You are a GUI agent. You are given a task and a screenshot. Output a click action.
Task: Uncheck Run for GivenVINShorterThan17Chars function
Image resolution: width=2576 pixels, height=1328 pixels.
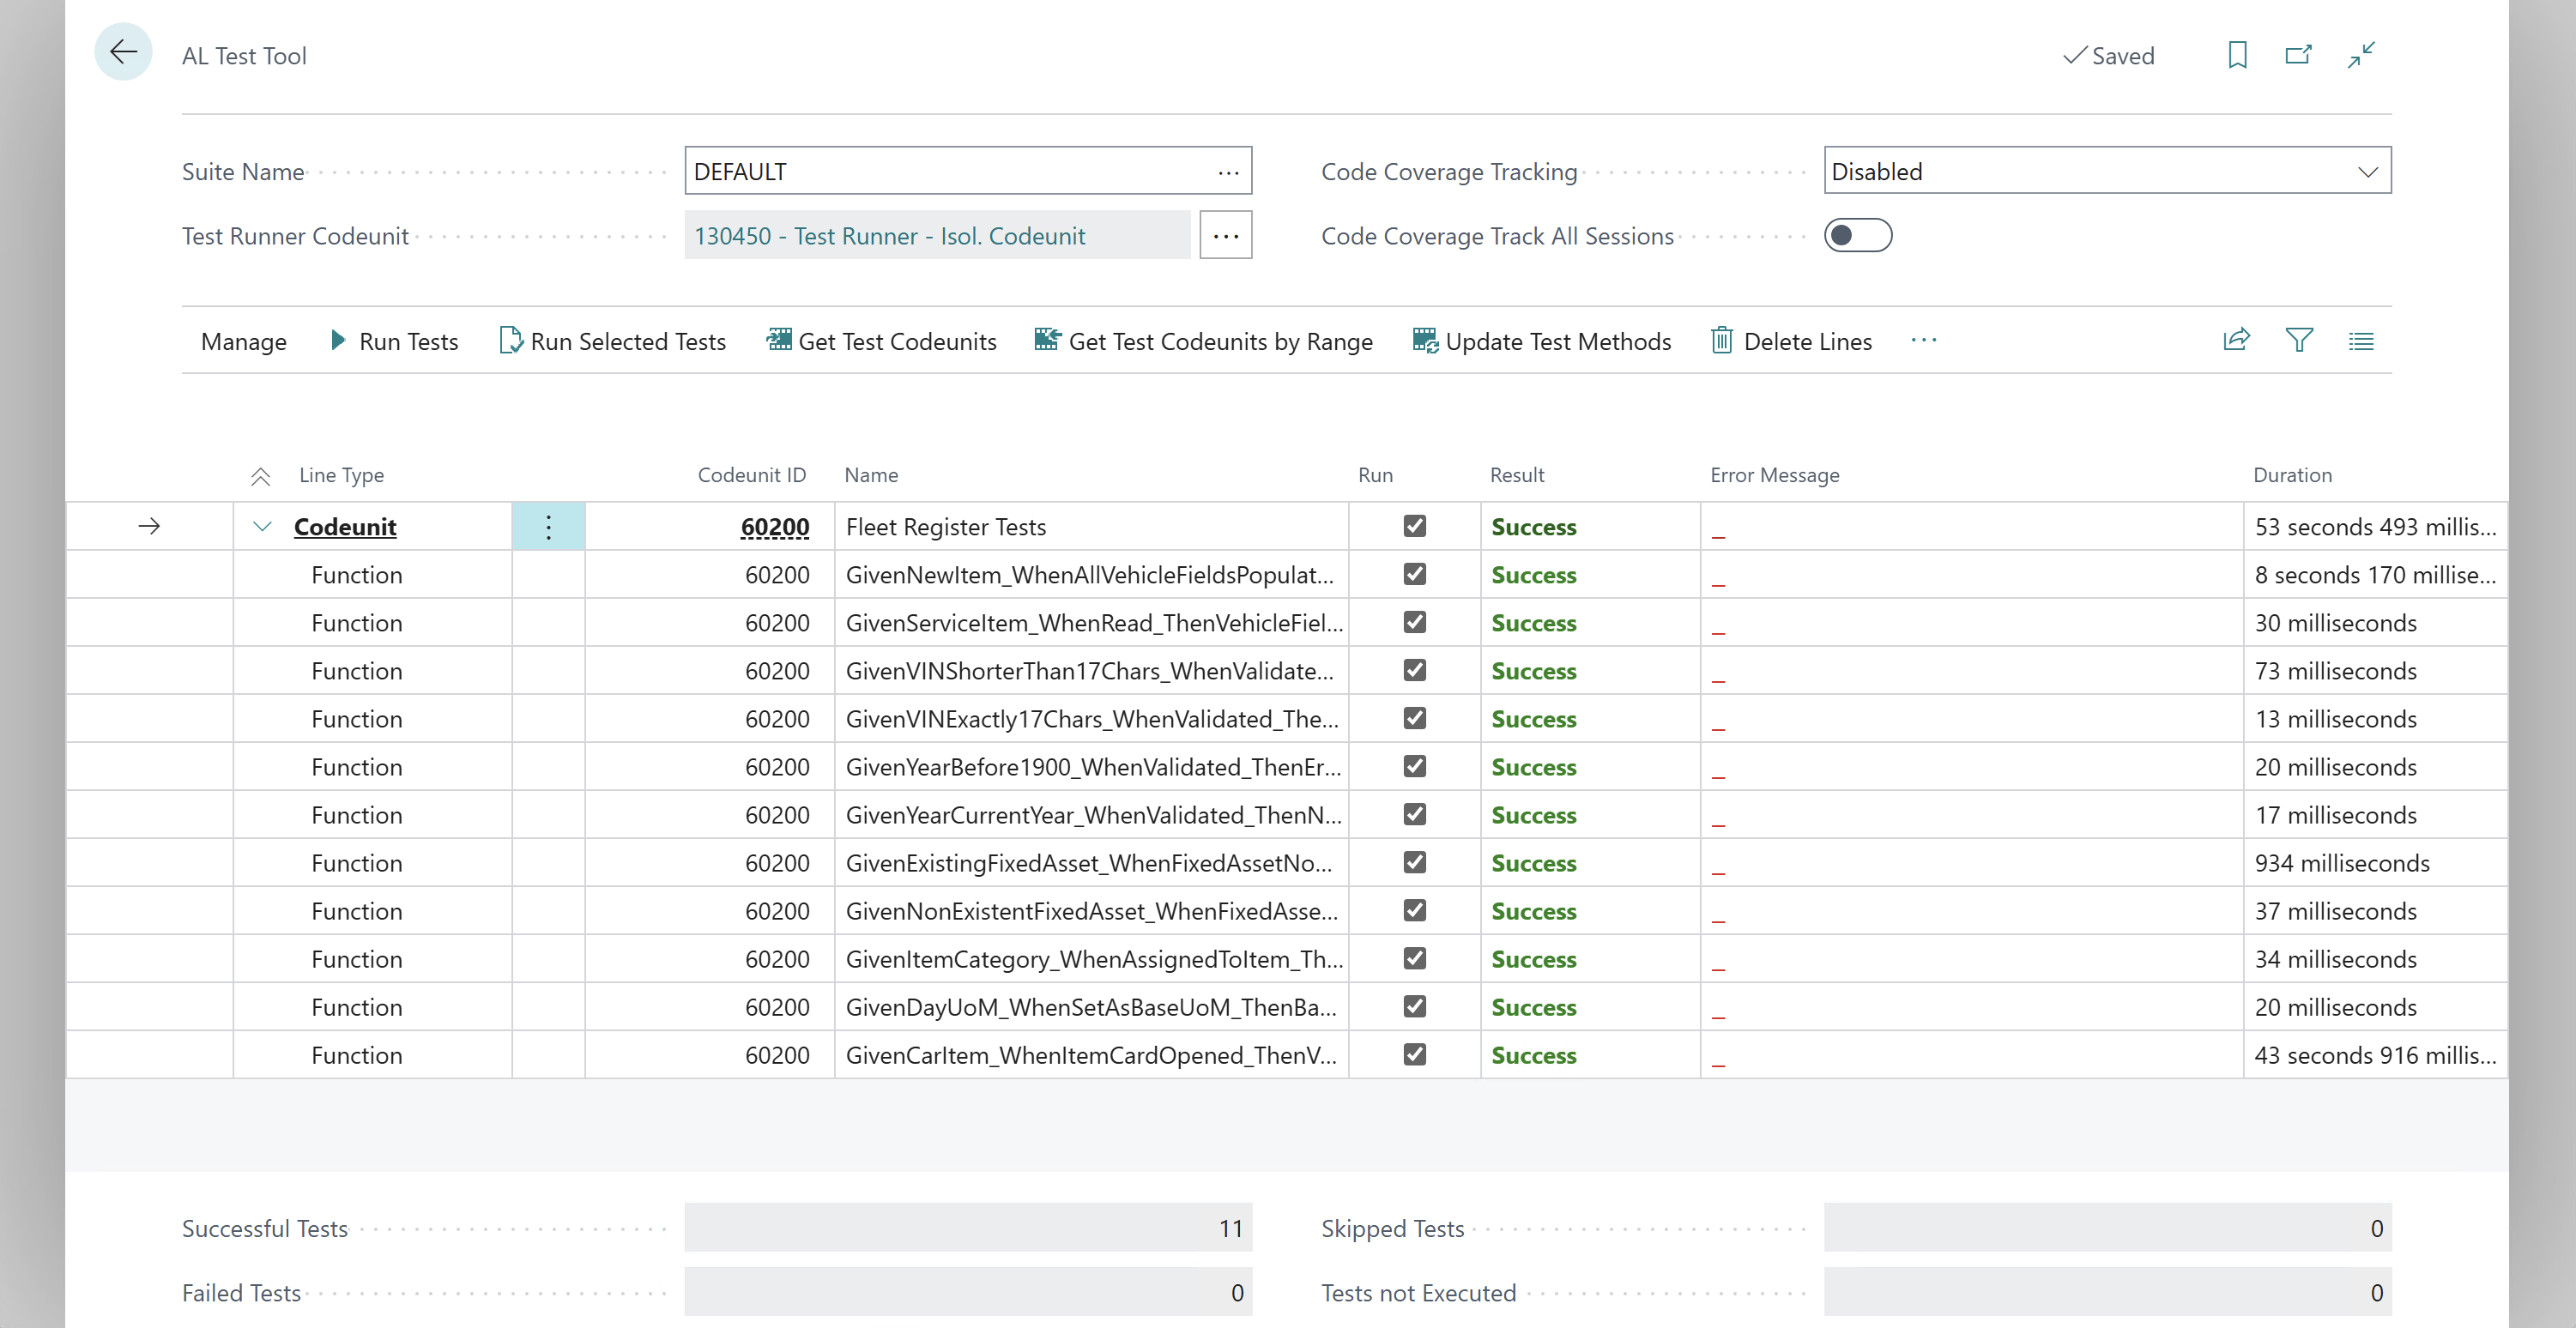pyautogui.click(x=1414, y=670)
